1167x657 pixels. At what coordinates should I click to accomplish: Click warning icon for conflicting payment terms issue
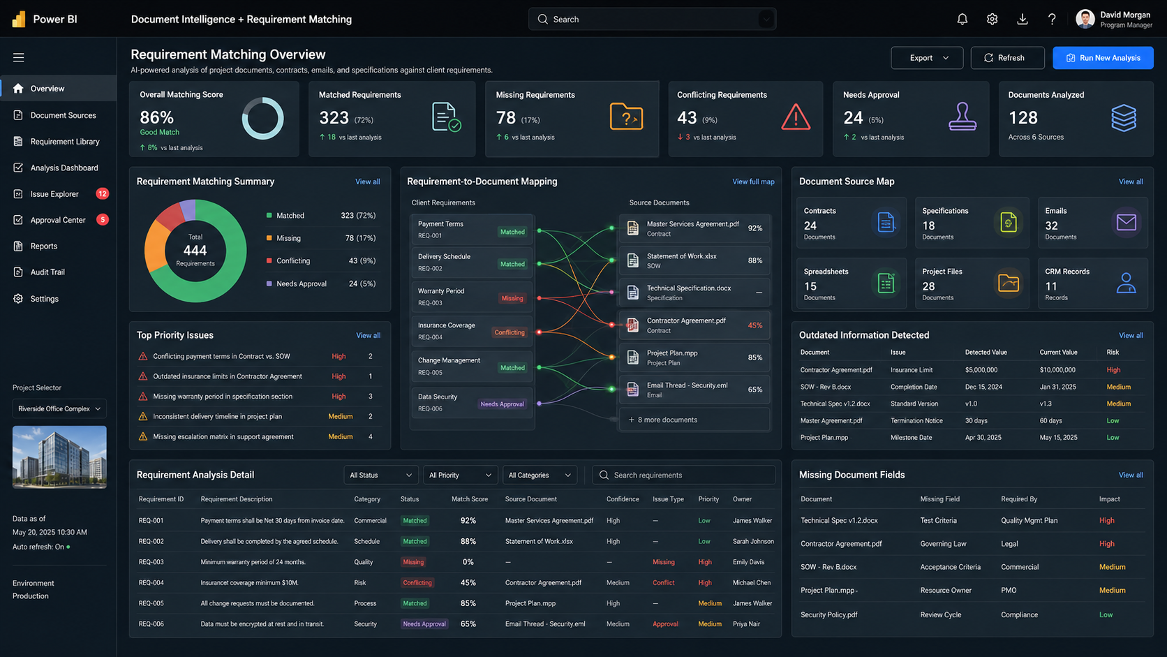pos(143,356)
